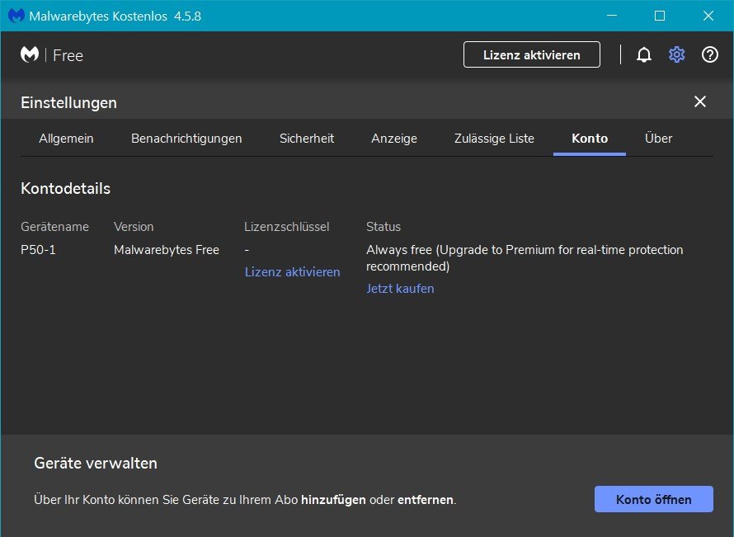Select the Konto tab
The image size is (734, 537).
pyautogui.click(x=590, y=139)
